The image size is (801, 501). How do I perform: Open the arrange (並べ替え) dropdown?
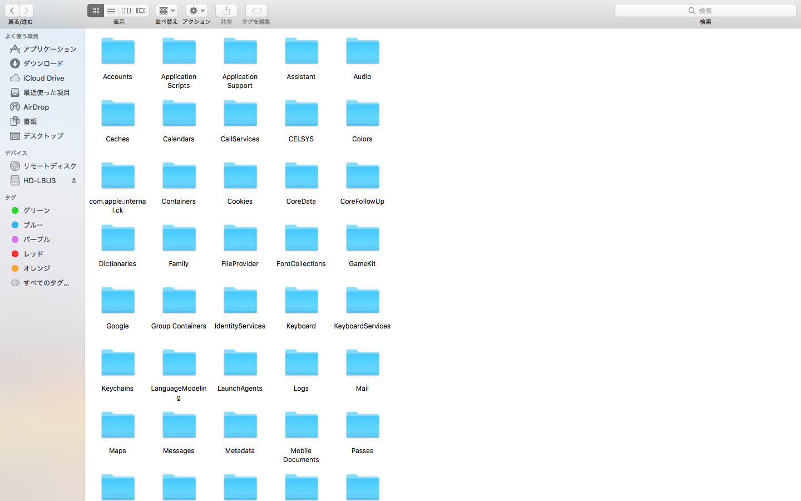166,11
